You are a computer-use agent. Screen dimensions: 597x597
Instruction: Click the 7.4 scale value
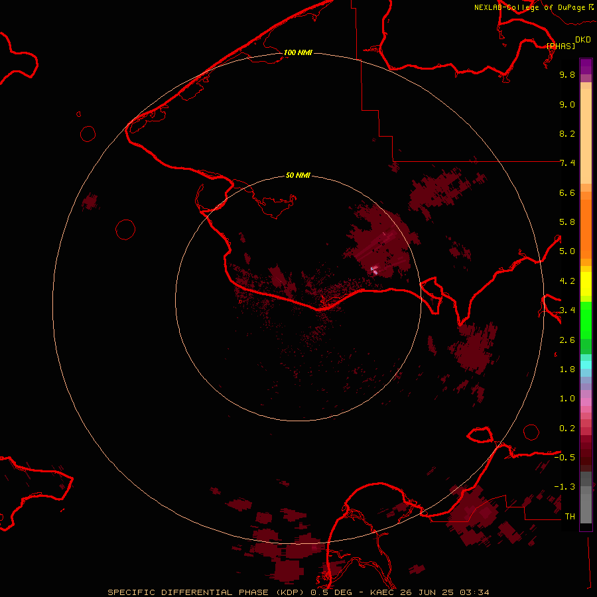pos(567,163)
